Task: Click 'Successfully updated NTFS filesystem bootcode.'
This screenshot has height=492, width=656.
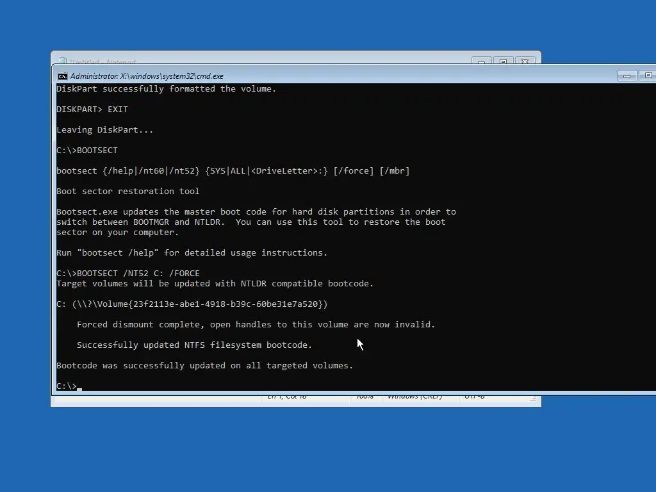Action: [x=195, y=345]
